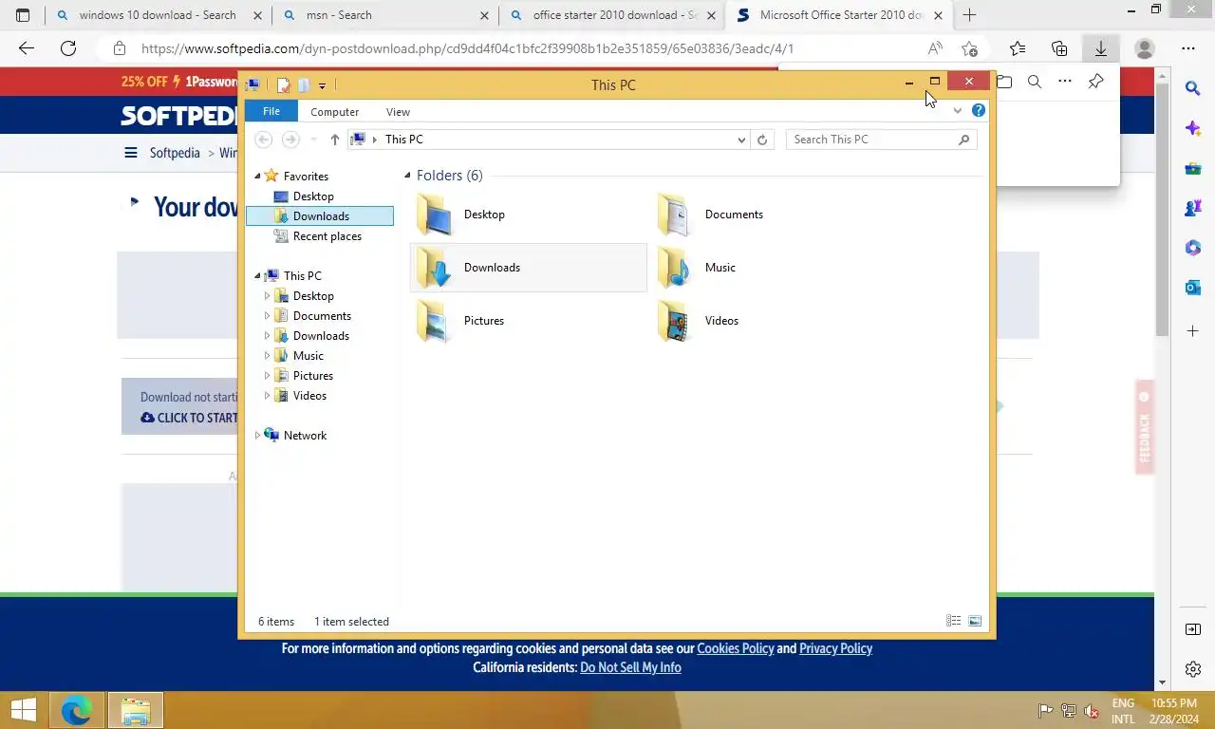Open Edge sidebar search icon
1215x729 pixels.
[x=1193, y=88]
